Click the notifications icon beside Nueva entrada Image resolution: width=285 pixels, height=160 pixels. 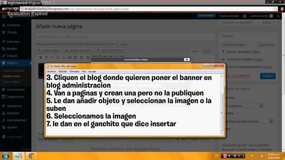(244, 16)
